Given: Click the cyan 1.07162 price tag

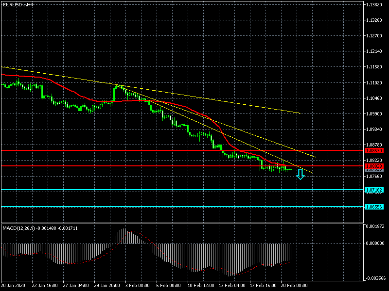Looking at the screenshot, I should (373, 190).
